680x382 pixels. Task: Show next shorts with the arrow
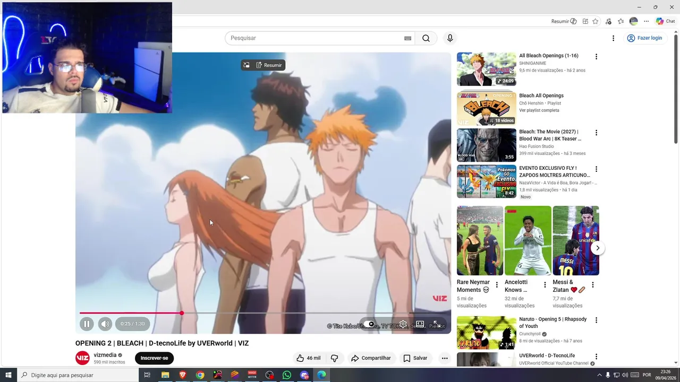tap(598, 248)
